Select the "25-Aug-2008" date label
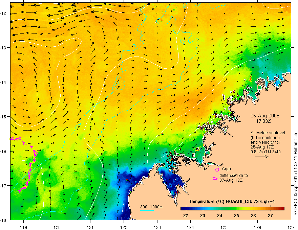Screen dimensions: 298x230 265,116
